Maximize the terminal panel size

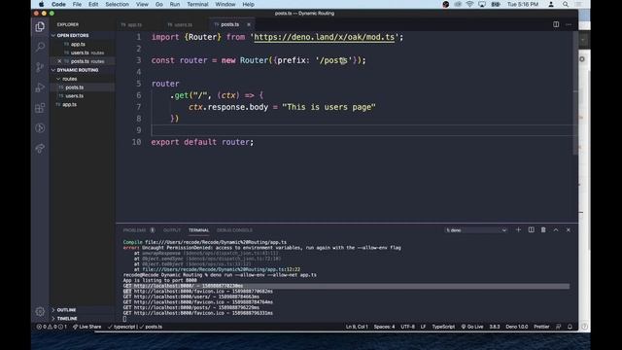556,229
